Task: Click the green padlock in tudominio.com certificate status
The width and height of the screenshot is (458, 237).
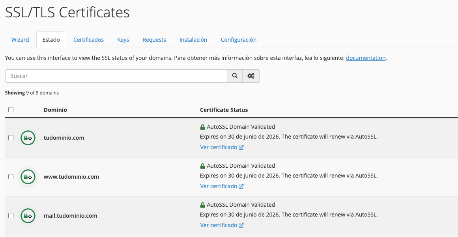Action: [x=203, y=127]
